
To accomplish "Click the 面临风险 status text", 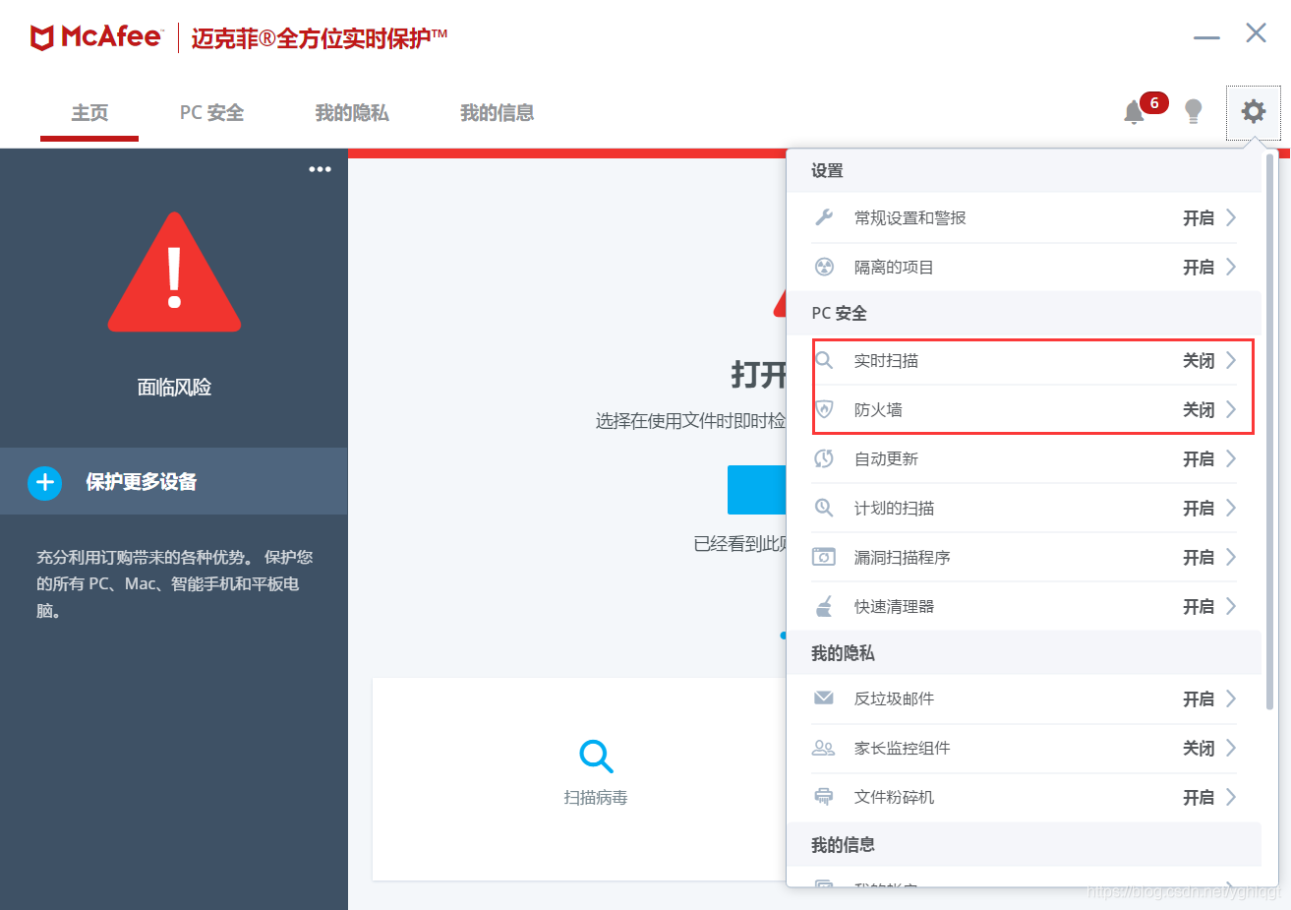I will [x=174, y=387].
